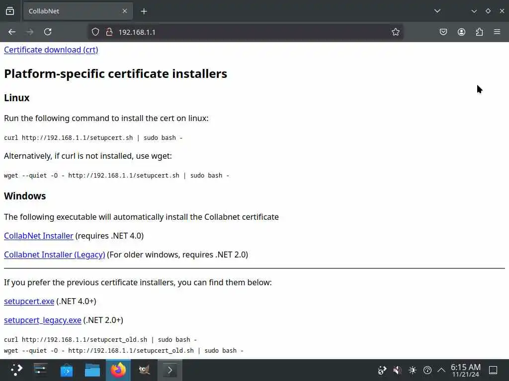Open the Firefox recent browsing view icon
The image size is (509, 381).
point(10,11)
